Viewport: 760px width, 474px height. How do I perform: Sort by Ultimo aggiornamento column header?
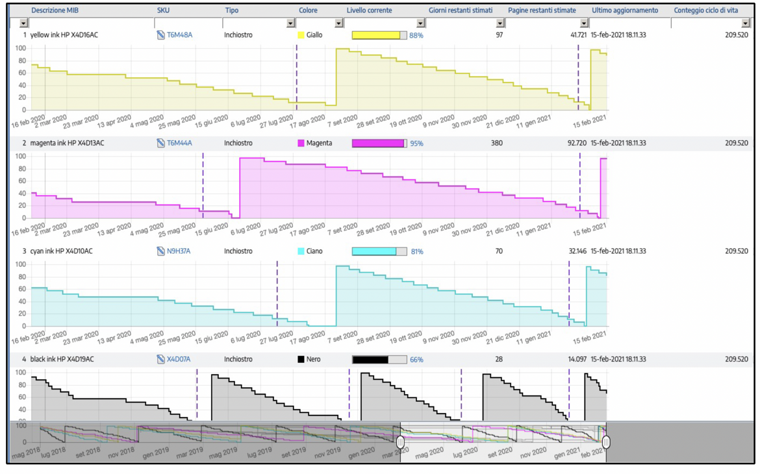[624, 10]
